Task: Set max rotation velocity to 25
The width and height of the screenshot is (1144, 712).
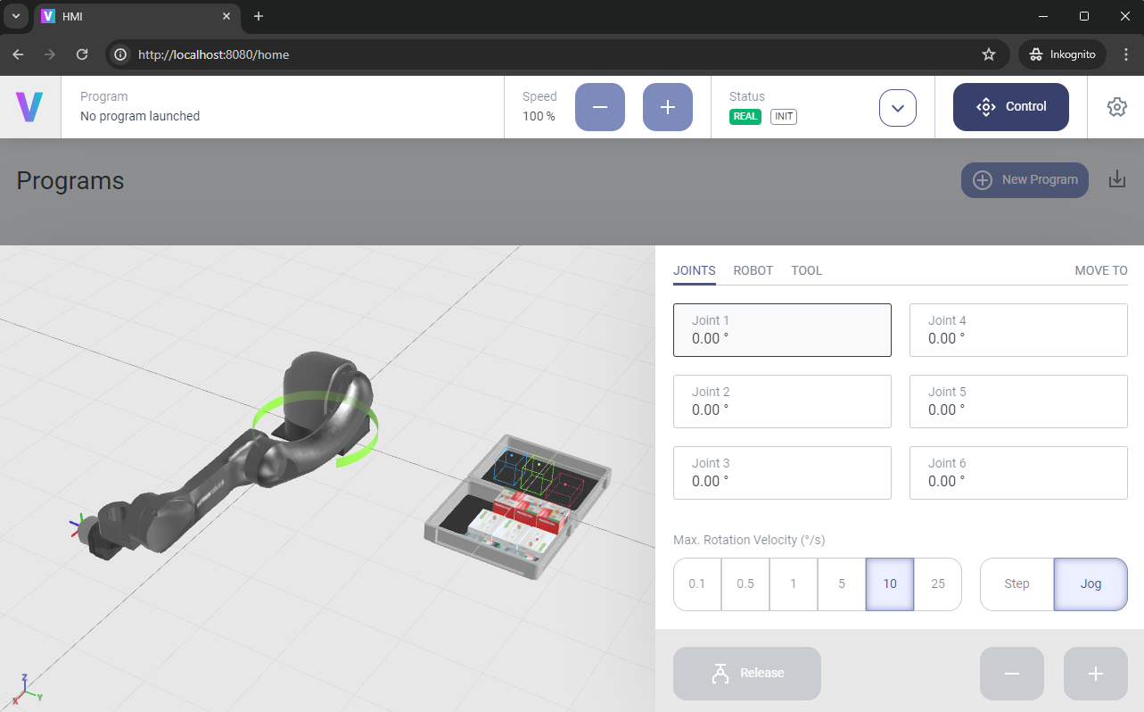Action: pos(937,584)
